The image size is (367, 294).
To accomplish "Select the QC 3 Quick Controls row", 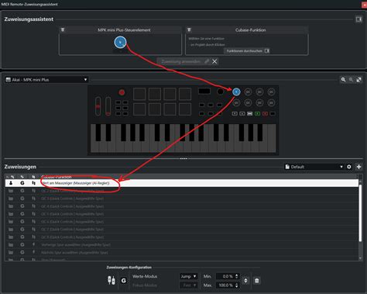I will click(x=182, y=199).
